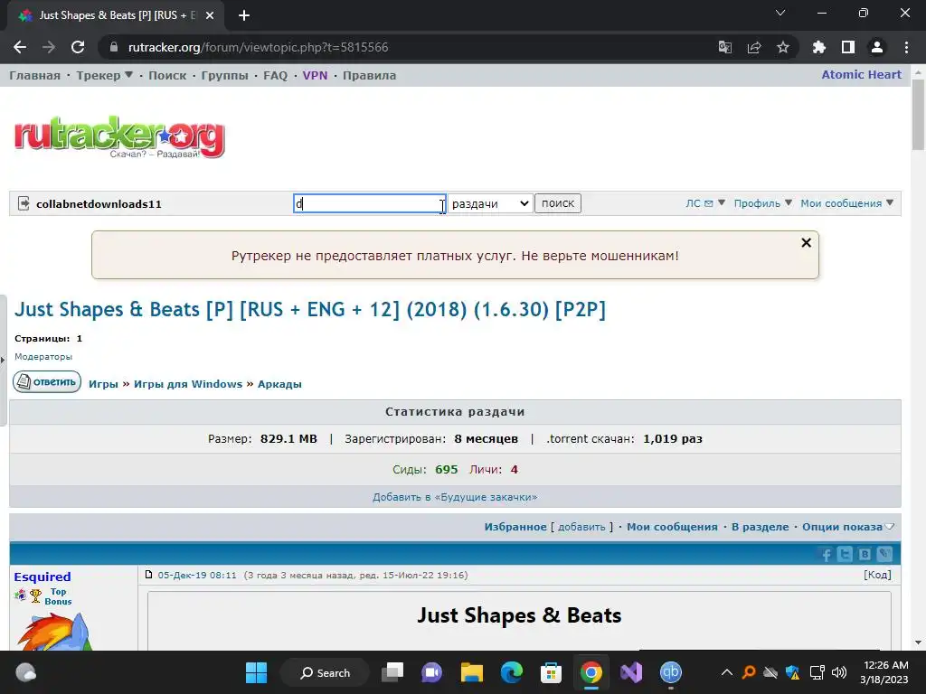The image size is (926, 694).
Task: Open the Chrome side panel
Action: (x=848, y=47)
